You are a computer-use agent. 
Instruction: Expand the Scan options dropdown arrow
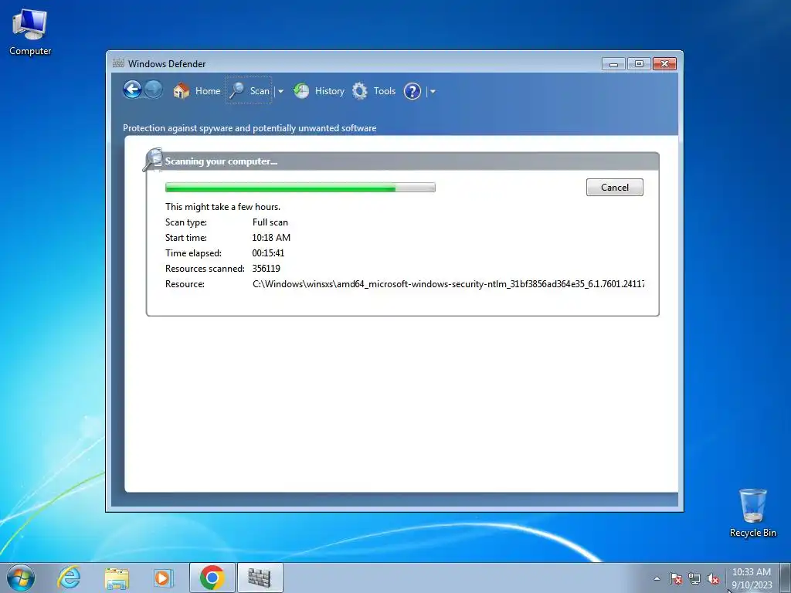[x=281, y=91]
